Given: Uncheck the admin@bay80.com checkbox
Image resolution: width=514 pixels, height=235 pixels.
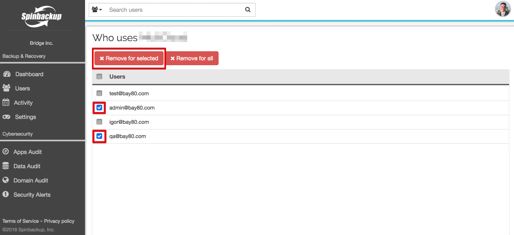Looking at the screenshot, I should (x=99, y=108).
